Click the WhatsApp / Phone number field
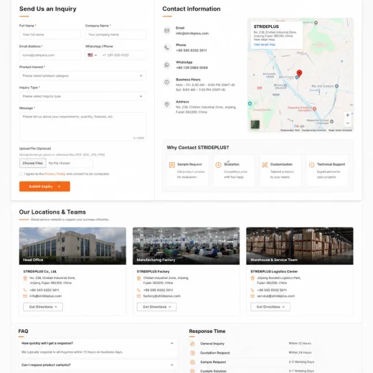 click(123, 55)
